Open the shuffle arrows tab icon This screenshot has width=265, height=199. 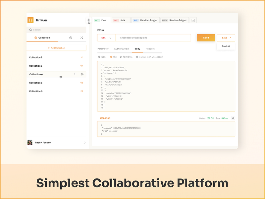81,38
